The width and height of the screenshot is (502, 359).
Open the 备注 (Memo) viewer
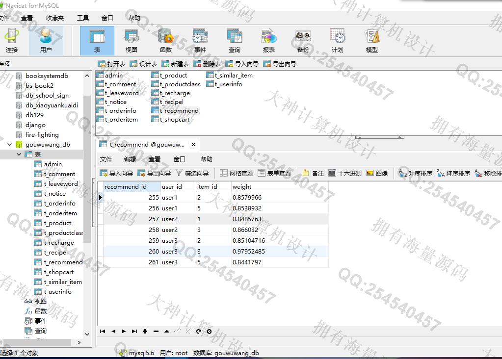pos(313,173)
